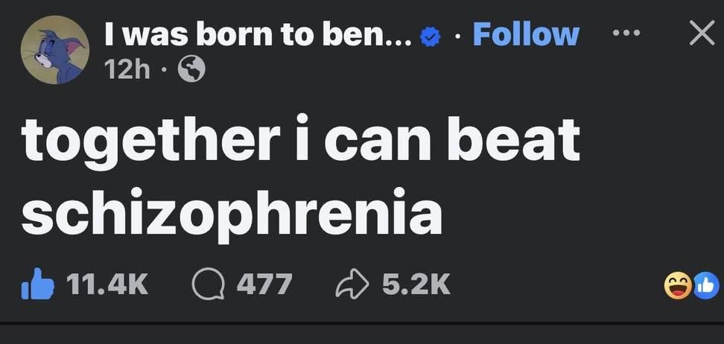Click the word "schizophrenia" in the post
Viewport: 724px width, 344px height.
click(232, 211)
